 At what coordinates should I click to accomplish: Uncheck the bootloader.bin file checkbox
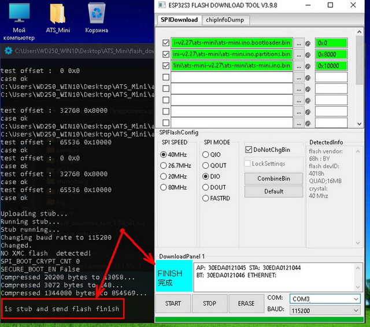tap(166, 43)
